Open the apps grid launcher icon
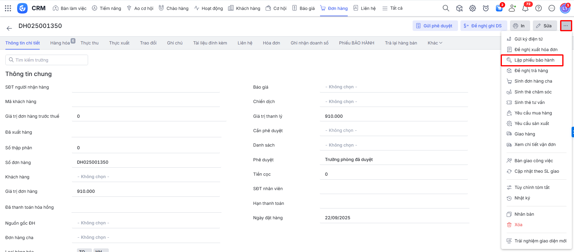 (8, 8)
